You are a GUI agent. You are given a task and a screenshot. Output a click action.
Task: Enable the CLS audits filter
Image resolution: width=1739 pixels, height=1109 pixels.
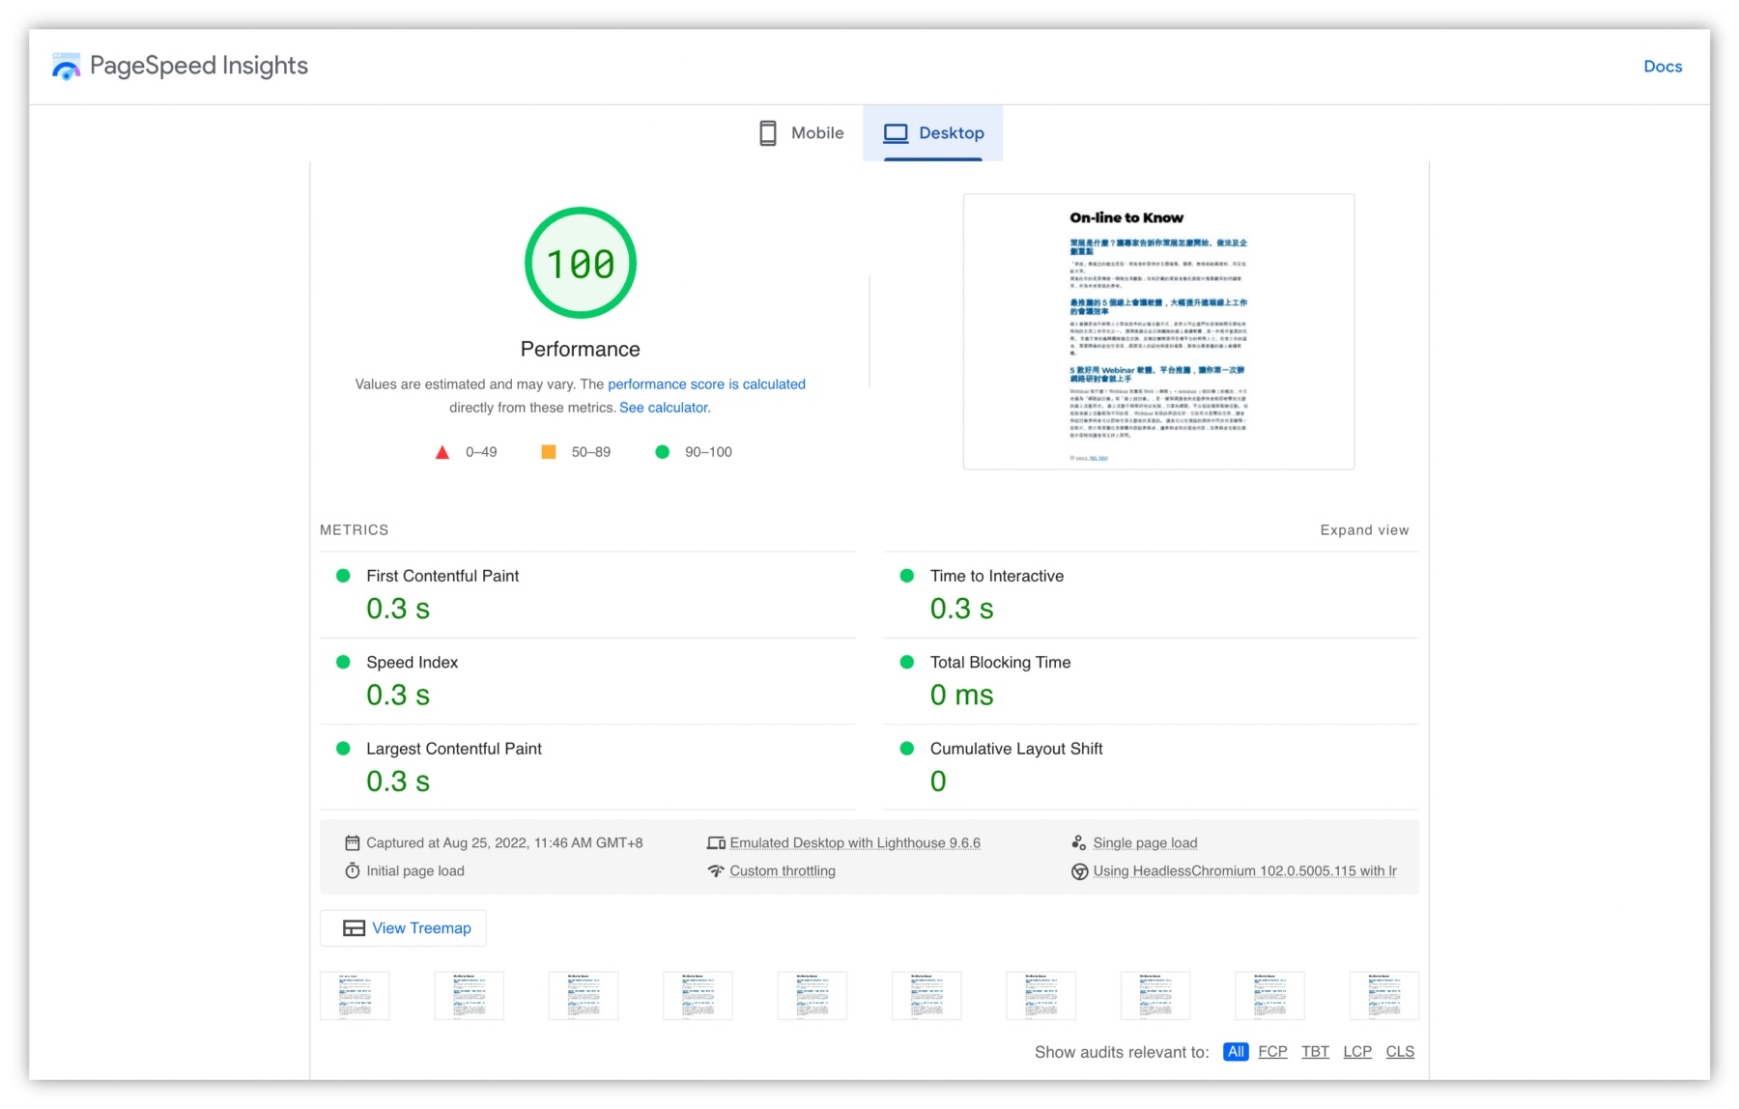tap(1400, 1051)
